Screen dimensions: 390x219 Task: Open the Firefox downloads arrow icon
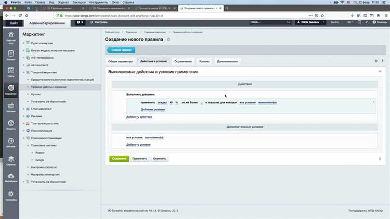(352, 16)
